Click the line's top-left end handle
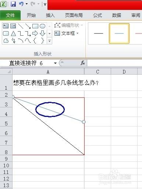 [13, 97]
